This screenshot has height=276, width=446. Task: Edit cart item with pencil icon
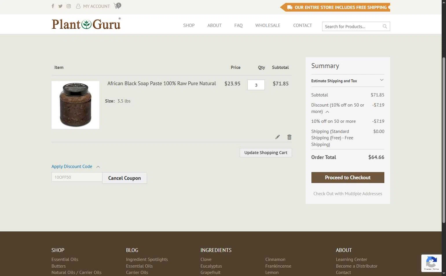point(278,137)
